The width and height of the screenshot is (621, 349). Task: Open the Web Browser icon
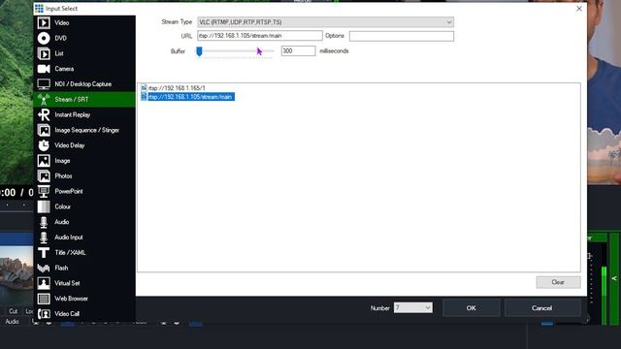click(44, 299)
